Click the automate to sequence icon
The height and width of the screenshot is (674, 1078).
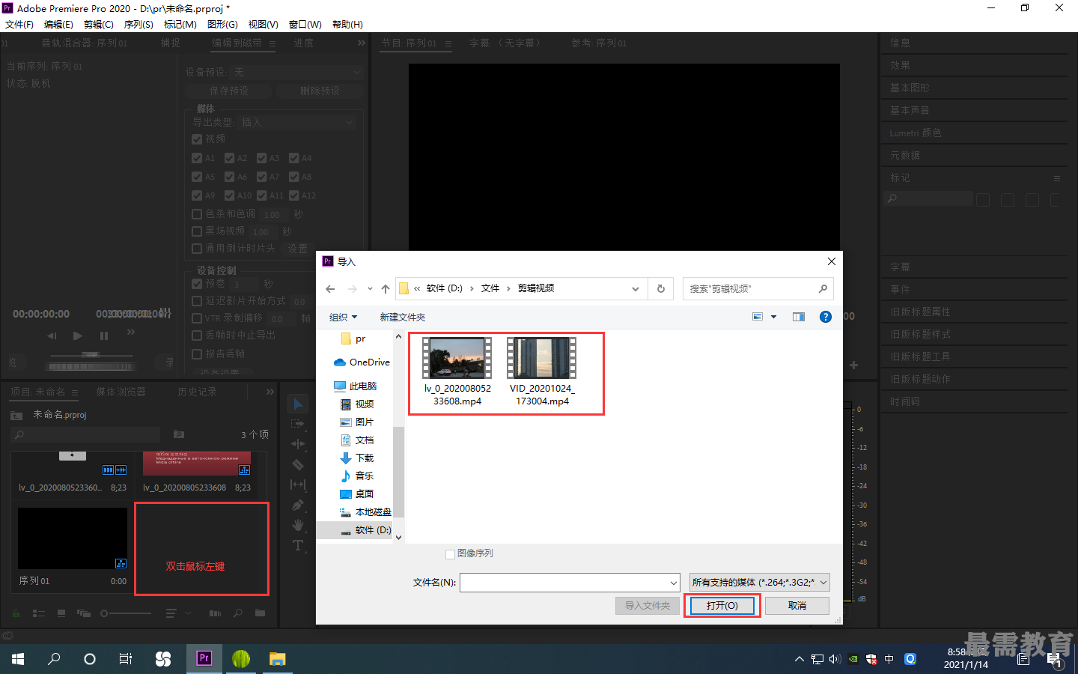click(216, 613)
